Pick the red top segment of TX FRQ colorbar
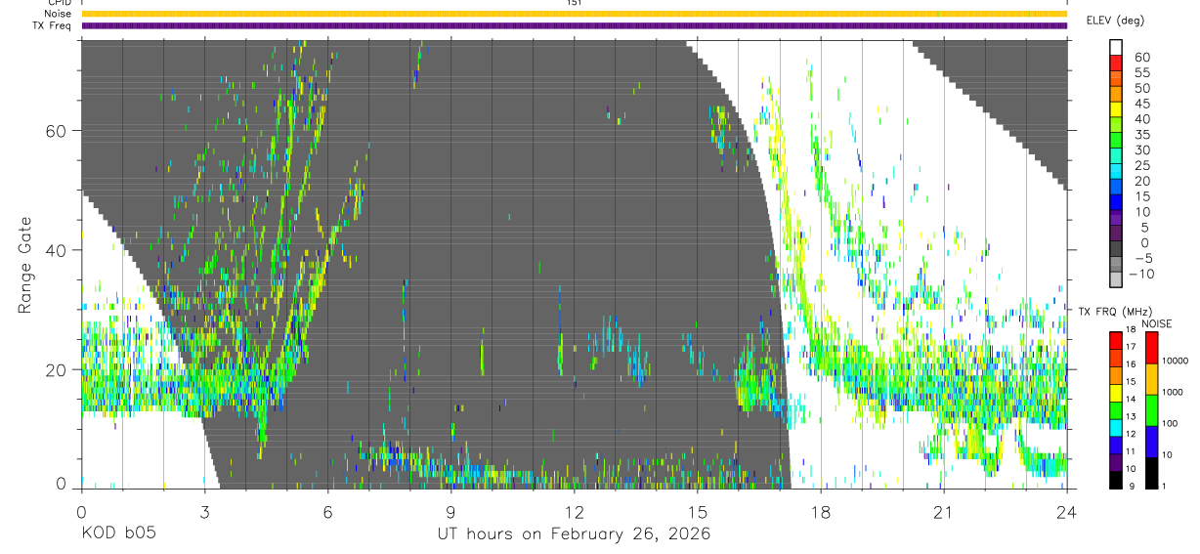This screenshot has width=1200, height=554. coord(1115,338)
